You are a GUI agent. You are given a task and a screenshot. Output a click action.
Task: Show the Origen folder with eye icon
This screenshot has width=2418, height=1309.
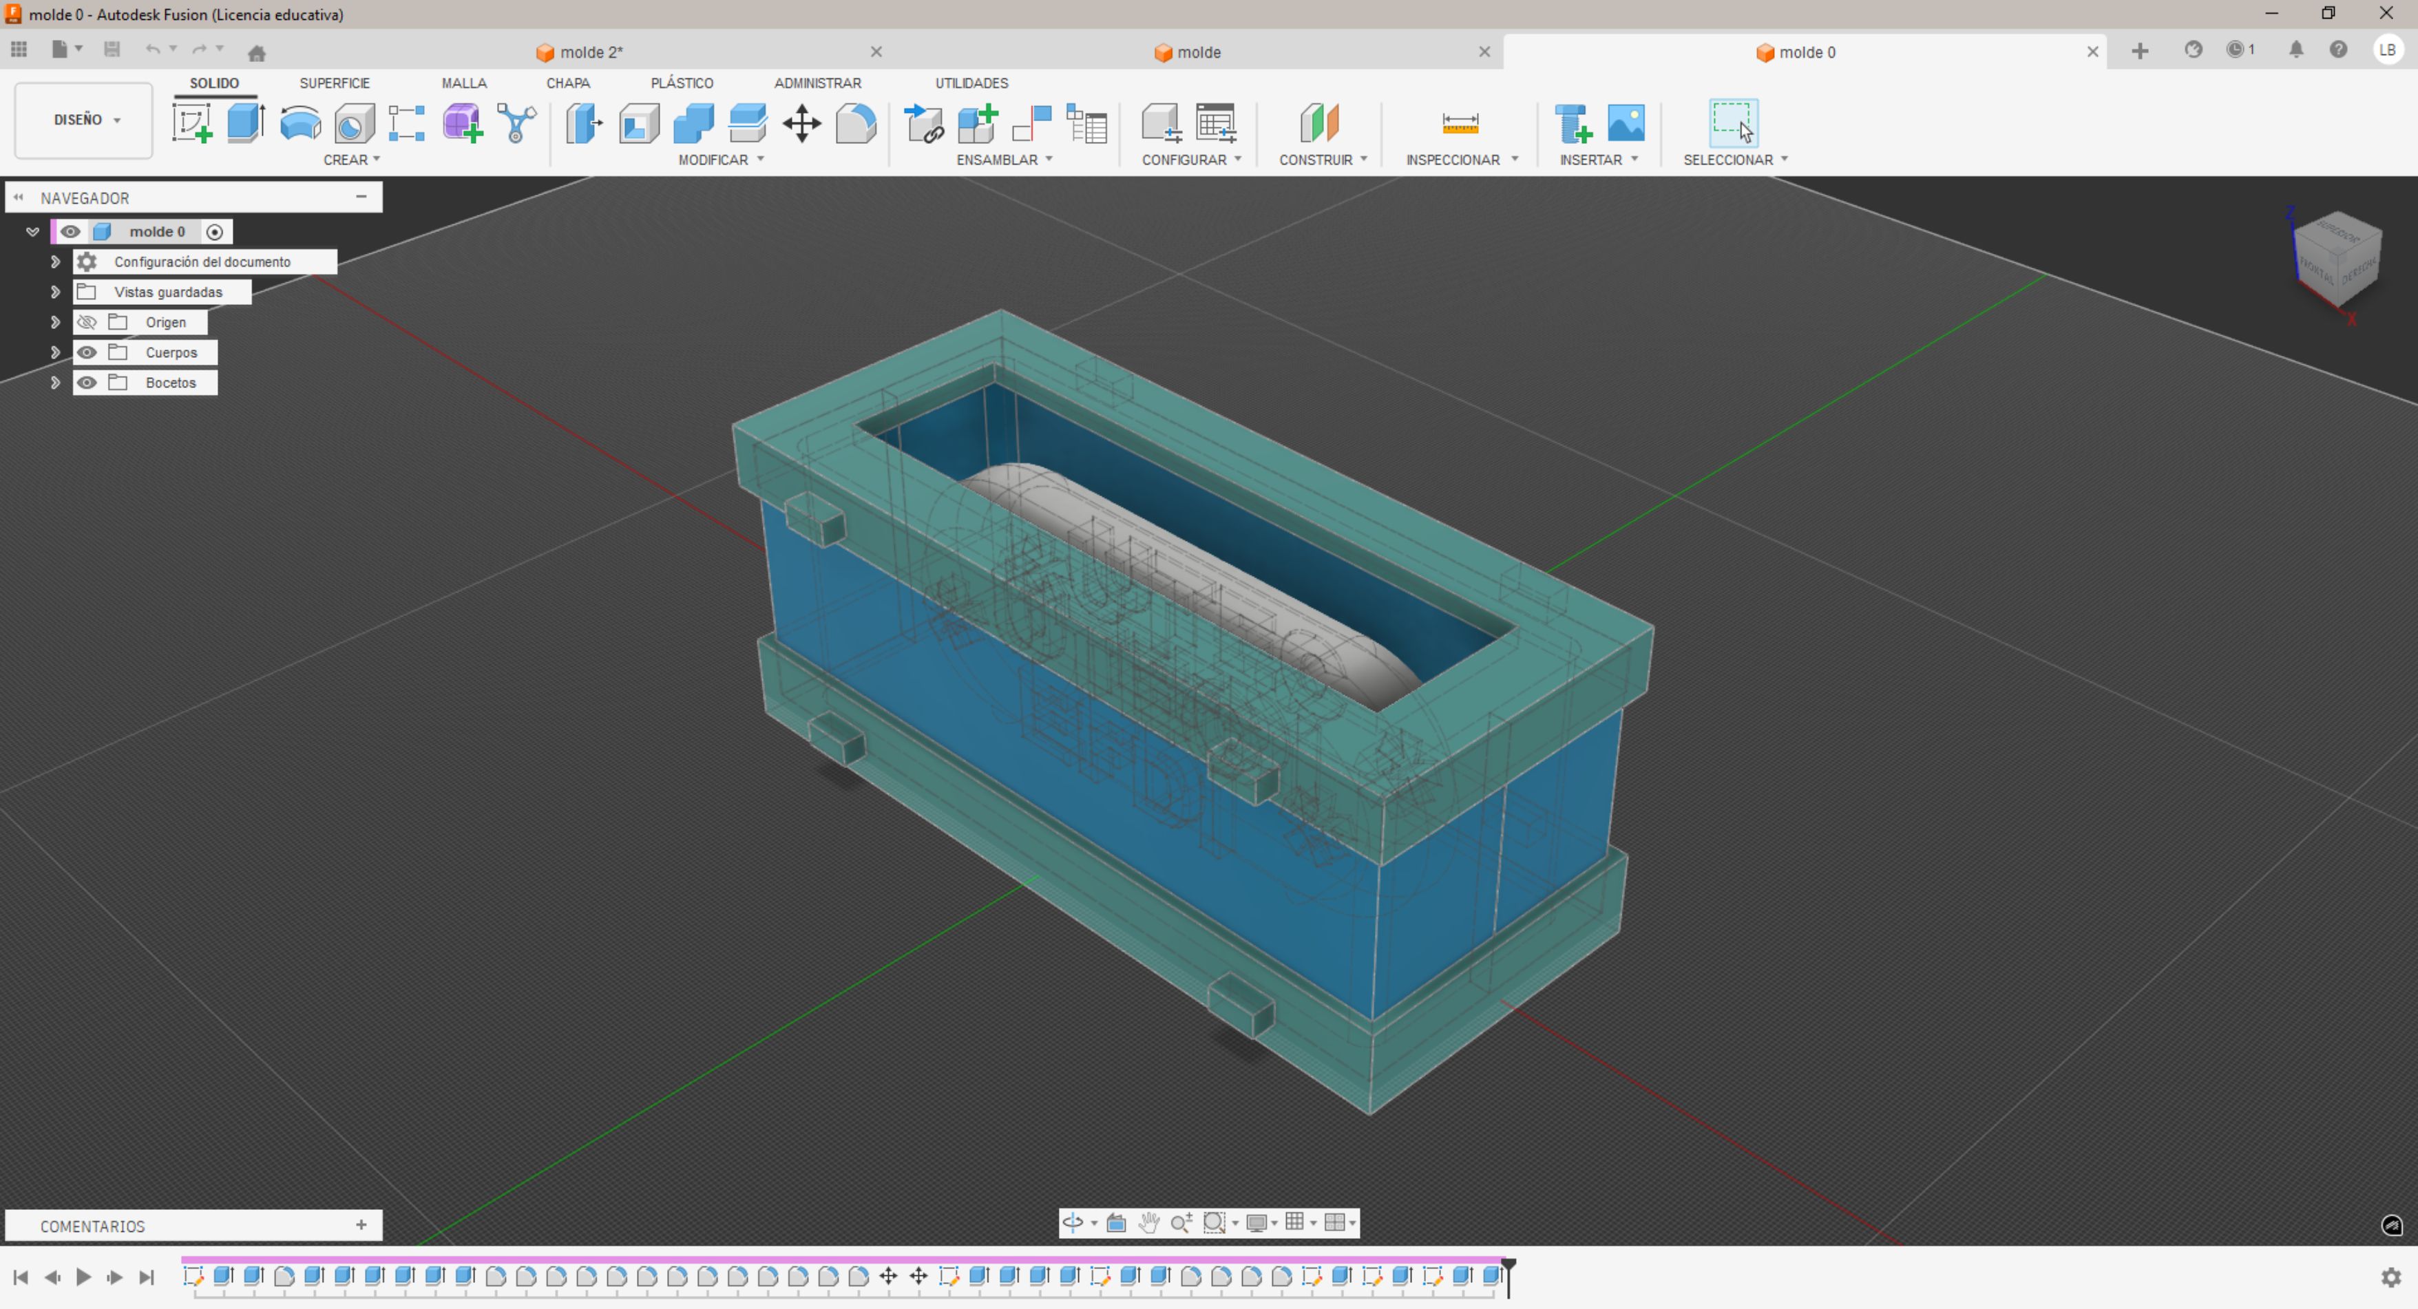coord(87,323)
